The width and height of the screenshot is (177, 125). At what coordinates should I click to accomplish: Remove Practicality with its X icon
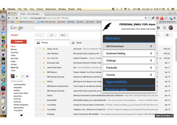point(151,68)
